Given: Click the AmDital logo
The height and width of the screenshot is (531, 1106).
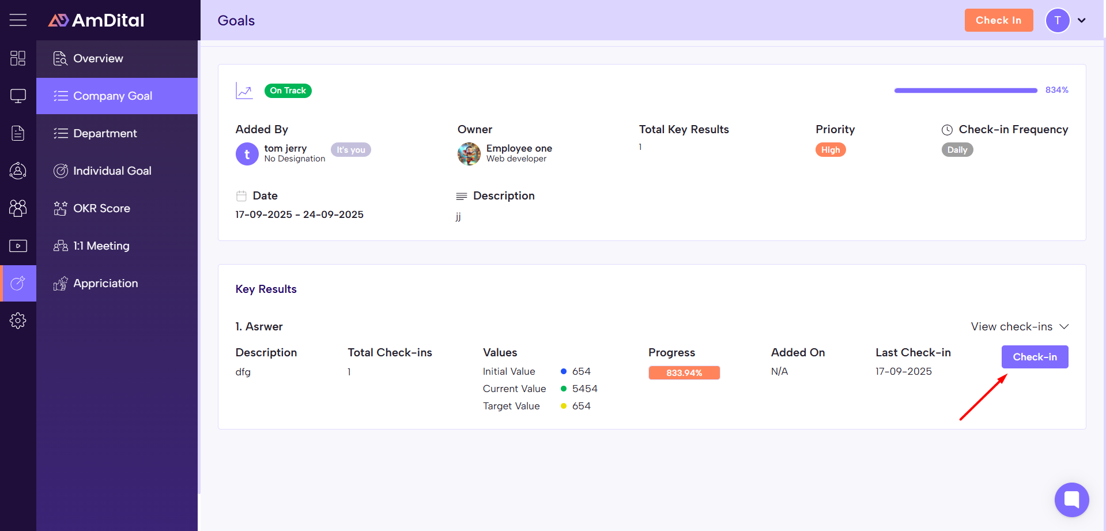Looking at the screenshot, I should (x=96, y=20).
